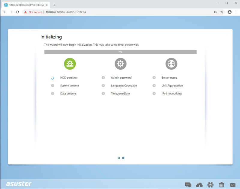Click the arrow icon beside Data volume

click(x=52, y=94)
